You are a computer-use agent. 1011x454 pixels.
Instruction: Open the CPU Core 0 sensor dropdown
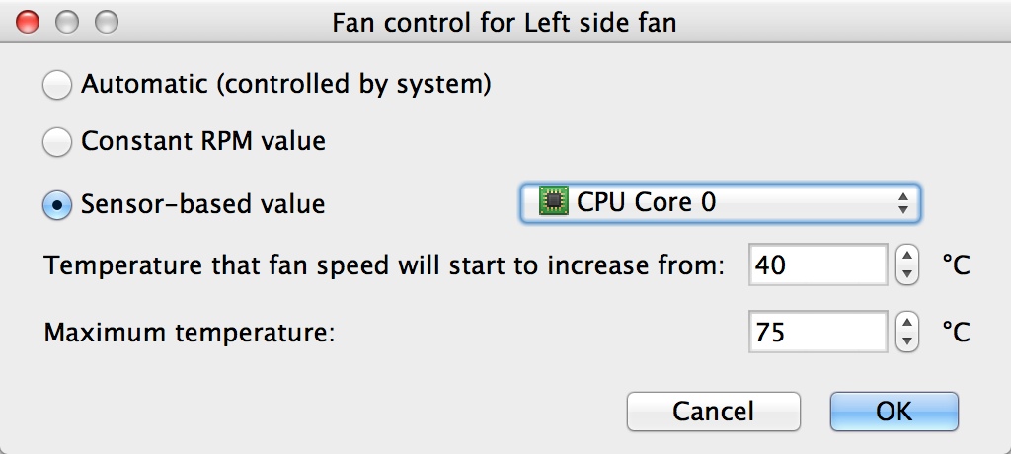(721, 203)
